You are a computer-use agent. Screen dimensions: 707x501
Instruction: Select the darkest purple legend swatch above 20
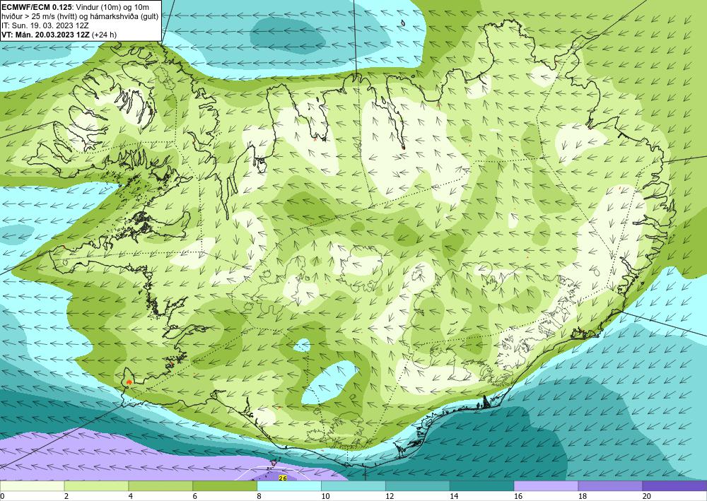(674, 486)
